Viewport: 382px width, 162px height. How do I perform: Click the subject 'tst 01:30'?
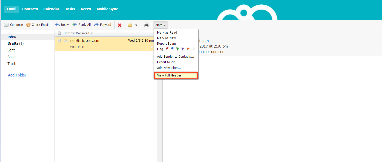[77, 47]
